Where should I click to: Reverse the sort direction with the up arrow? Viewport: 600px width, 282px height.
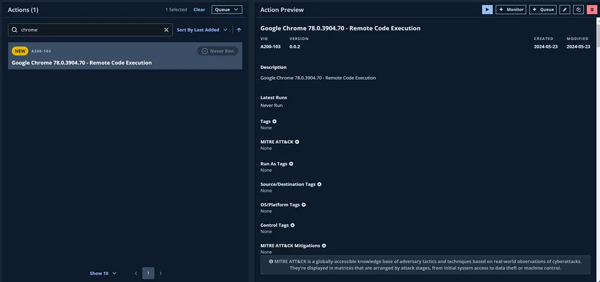point(239,30)
